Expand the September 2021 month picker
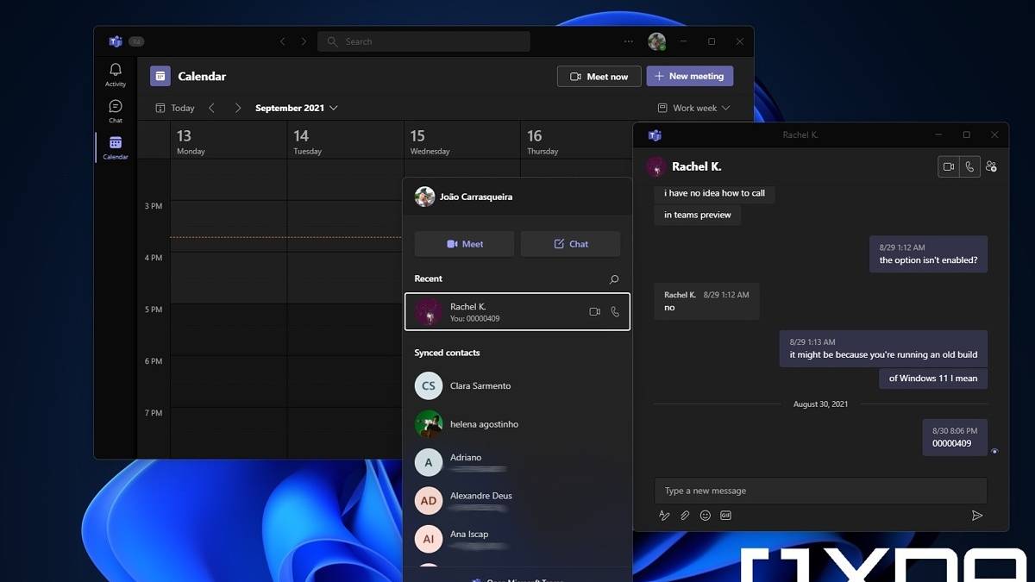The width and height of the screenshot is (1035, 582). point(297,108)
